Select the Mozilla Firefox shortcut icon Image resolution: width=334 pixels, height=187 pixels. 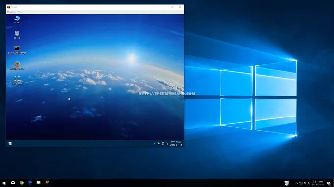17,66
